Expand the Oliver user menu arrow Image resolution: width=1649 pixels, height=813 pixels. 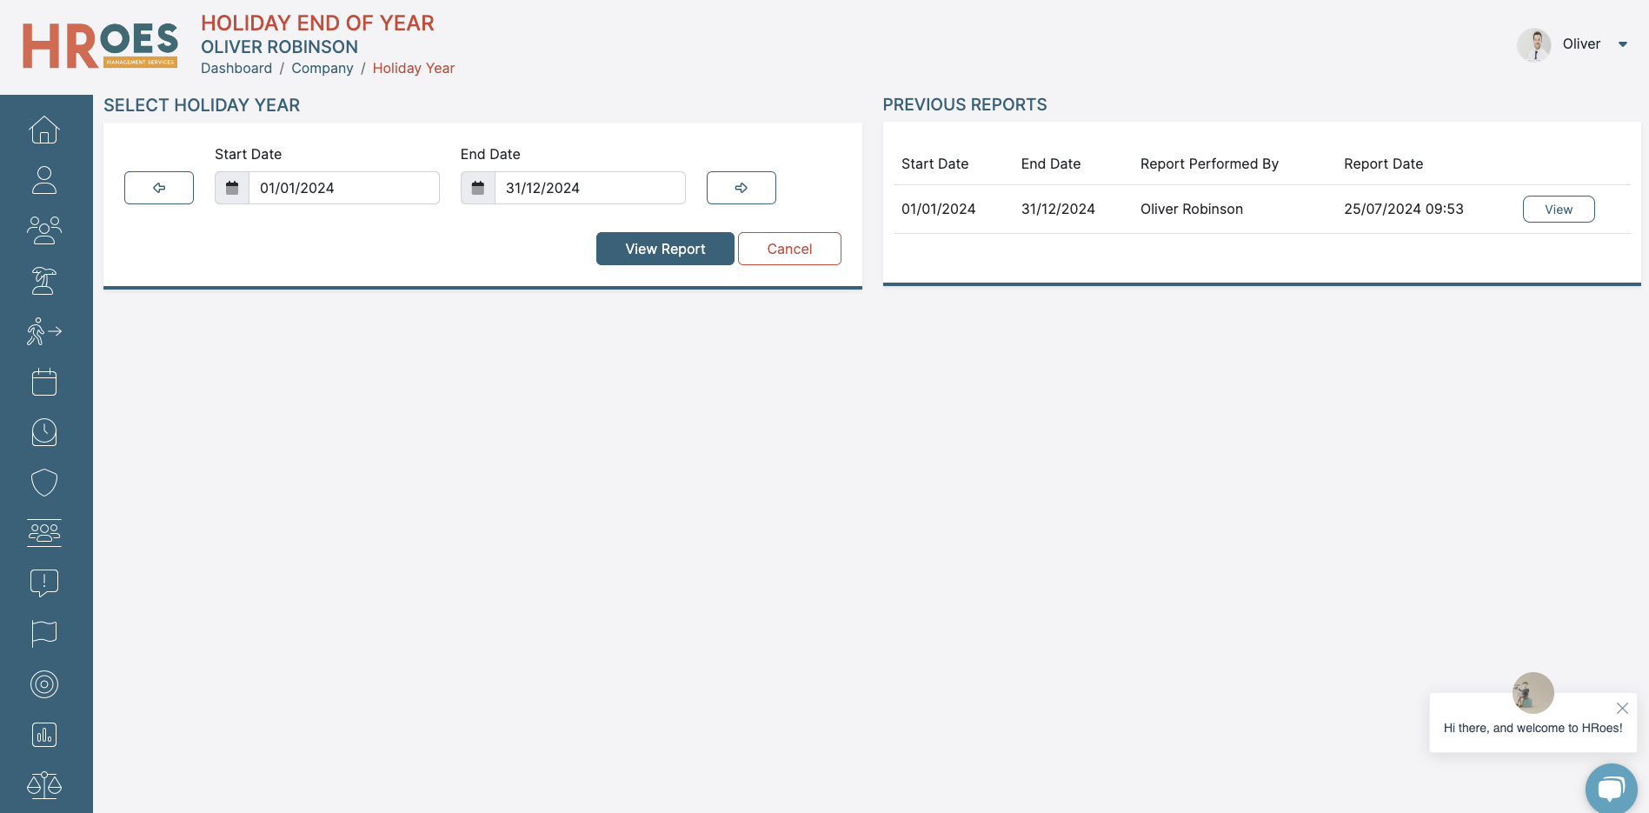pyautogui.click(x=1622, y=44)
